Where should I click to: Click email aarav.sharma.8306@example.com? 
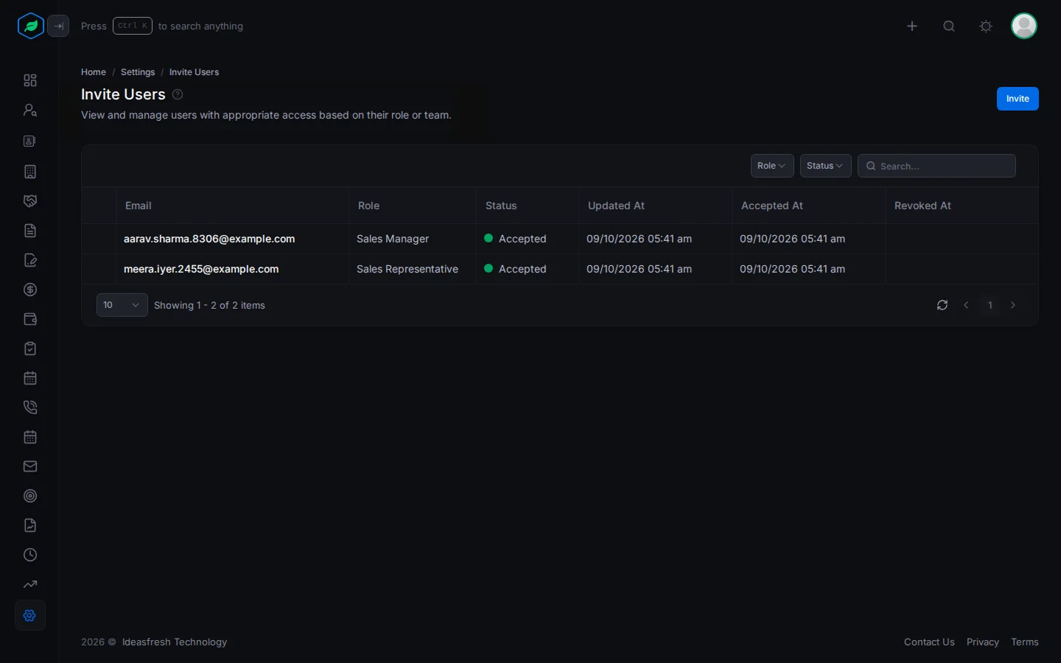click(209, 239)
